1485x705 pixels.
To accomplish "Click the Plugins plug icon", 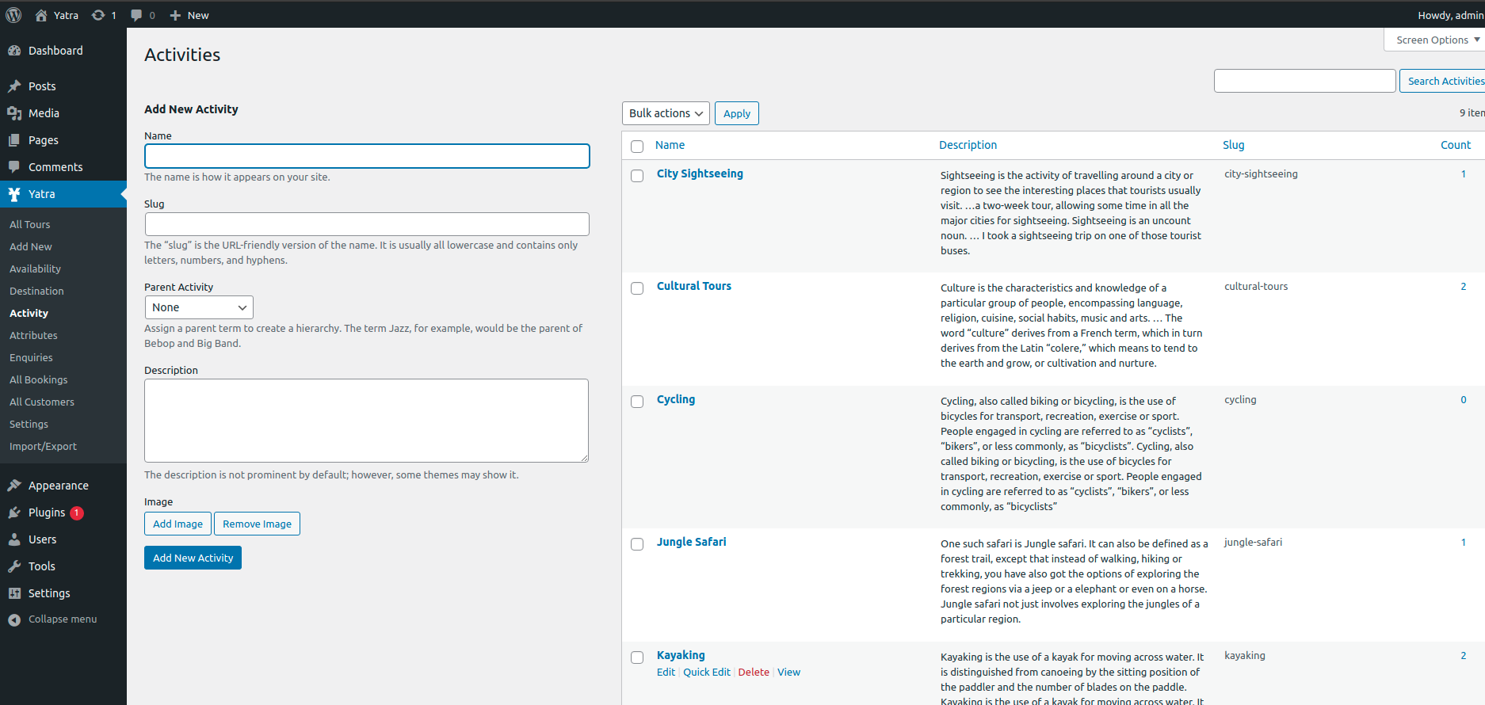I will click(14, 513).
